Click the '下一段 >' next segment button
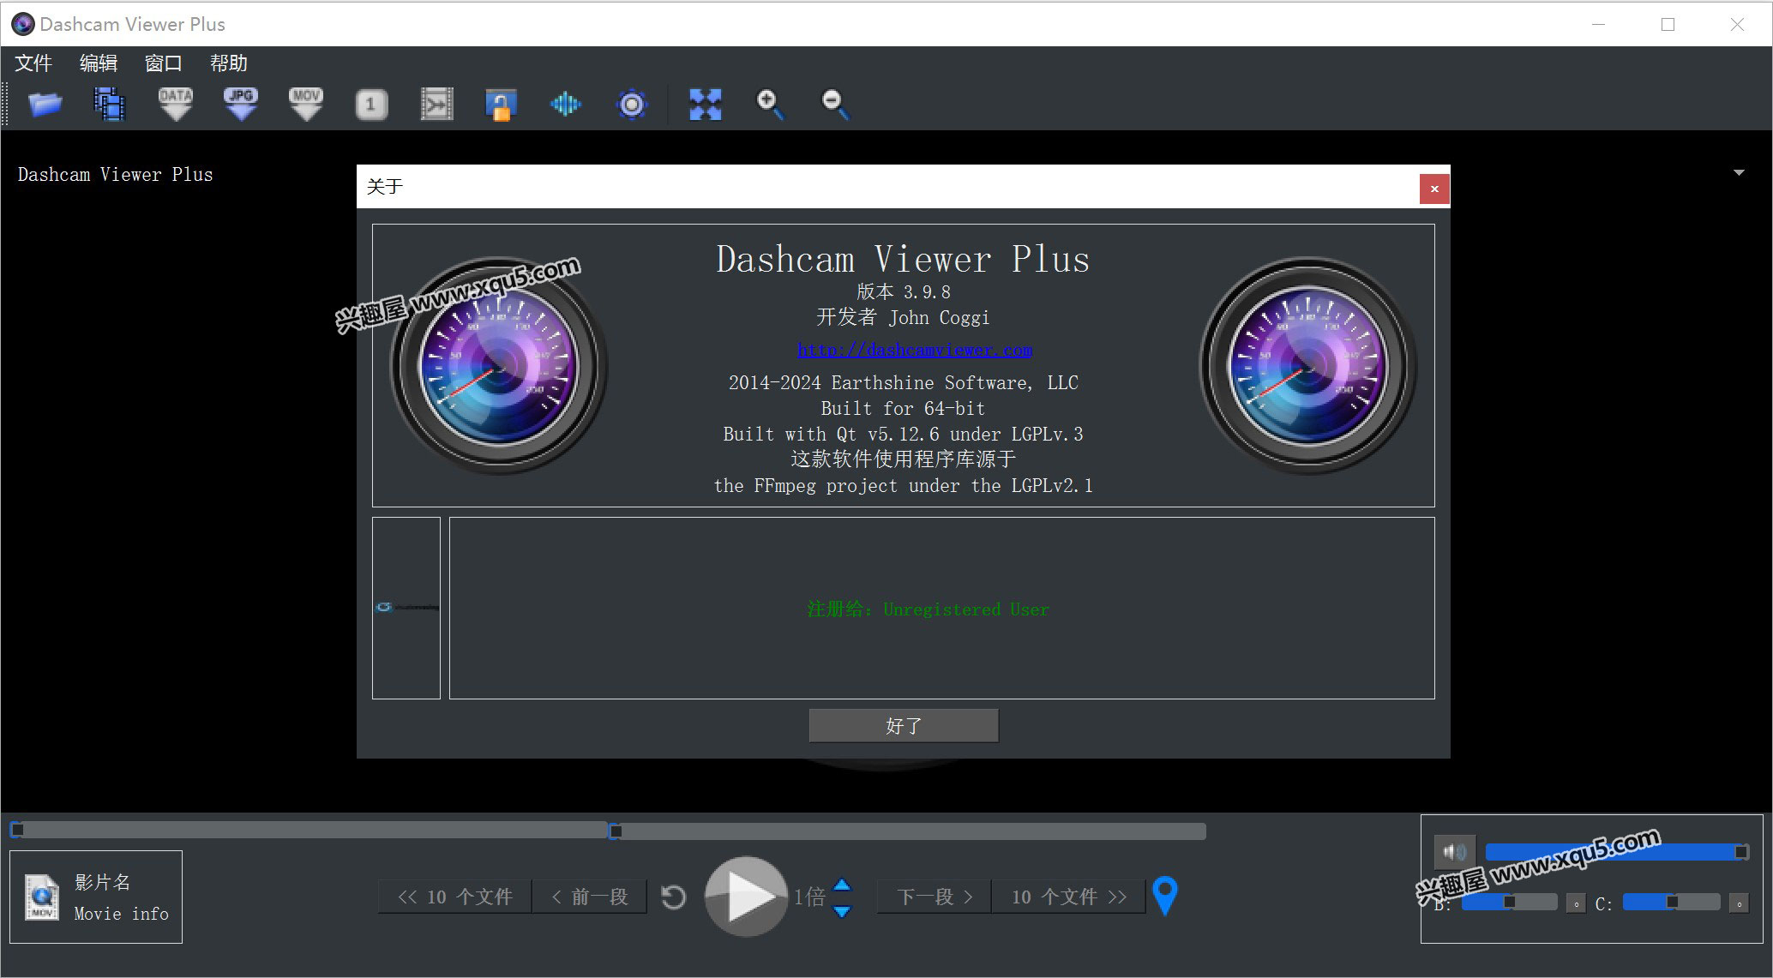This screenshot has width=1773, height=978. coord(934,897)
